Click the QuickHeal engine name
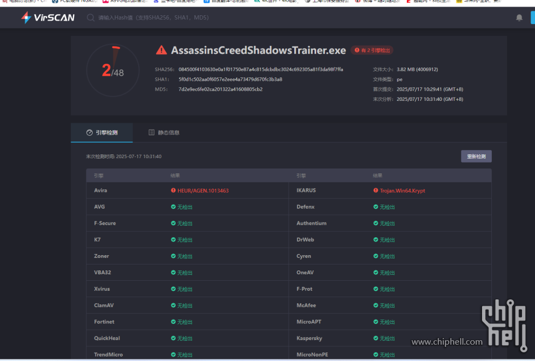 107,338
